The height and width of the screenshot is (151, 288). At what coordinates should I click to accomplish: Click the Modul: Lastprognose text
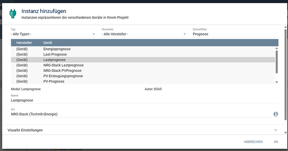tap(26, 89)
